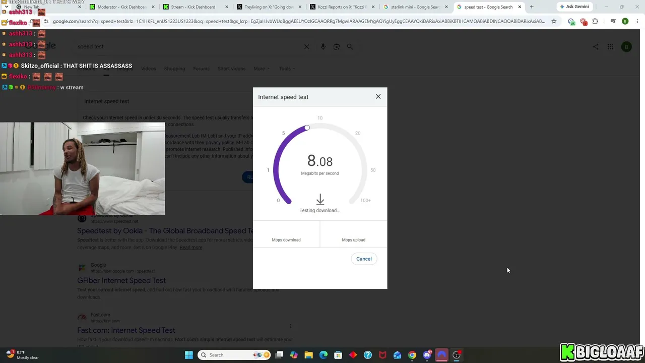Open the more options dots beside Fast.com result
Screen dimensions: 645x363
[x=291, y=326]
